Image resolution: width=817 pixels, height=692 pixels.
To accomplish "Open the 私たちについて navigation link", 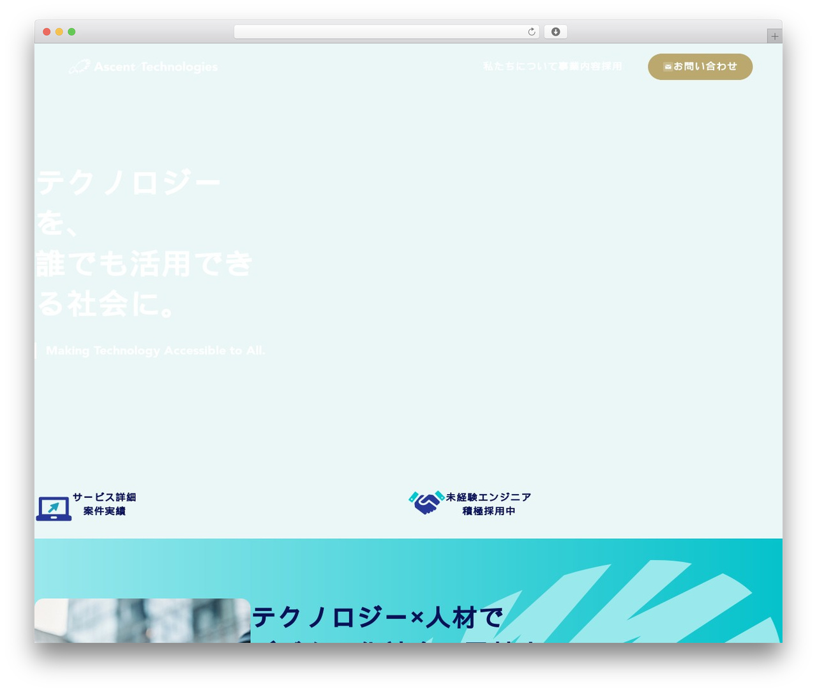I will [520, 66].
